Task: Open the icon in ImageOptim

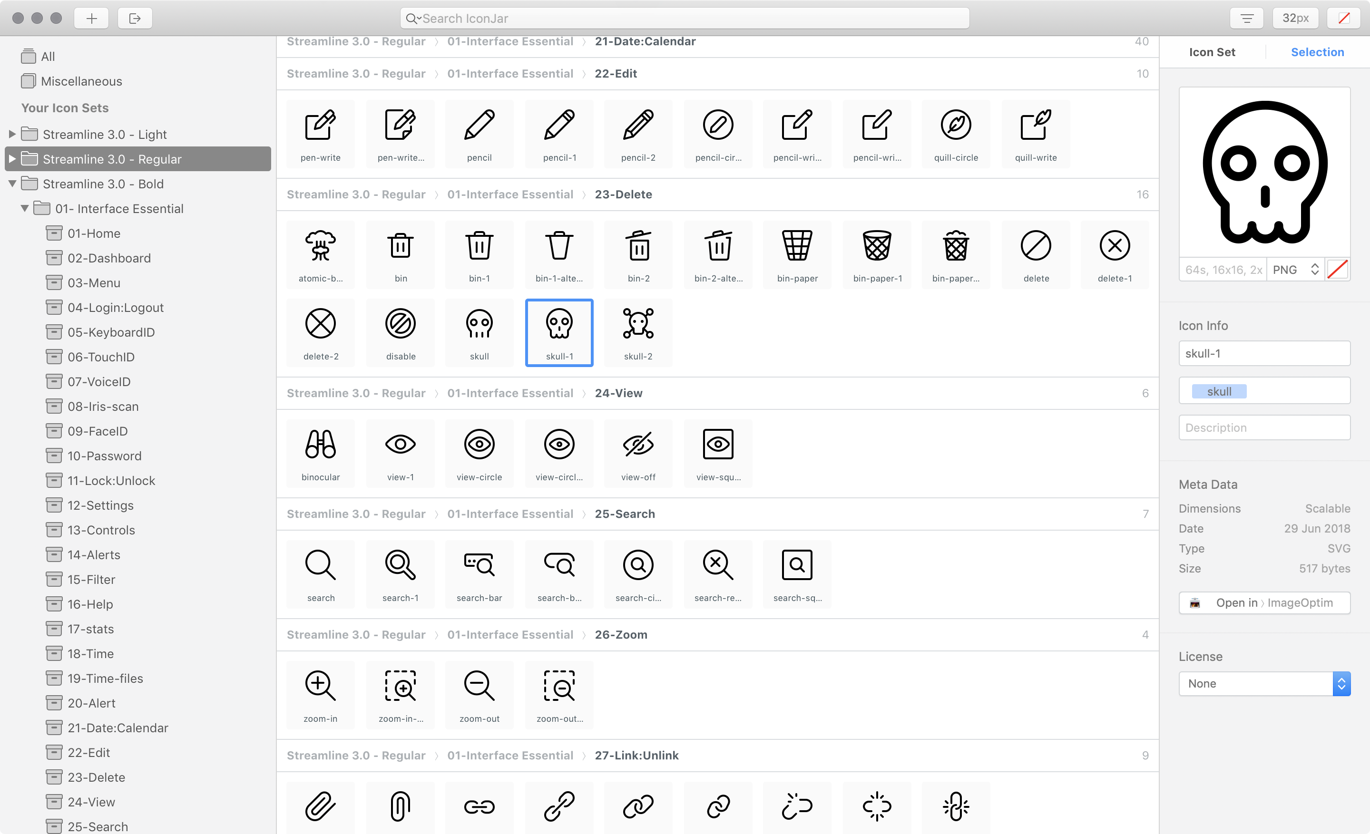Action: click(1264, 602)
